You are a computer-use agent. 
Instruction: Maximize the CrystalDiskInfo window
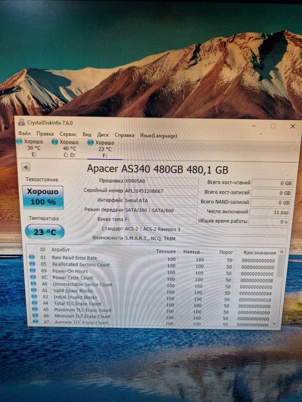[273, 126]
